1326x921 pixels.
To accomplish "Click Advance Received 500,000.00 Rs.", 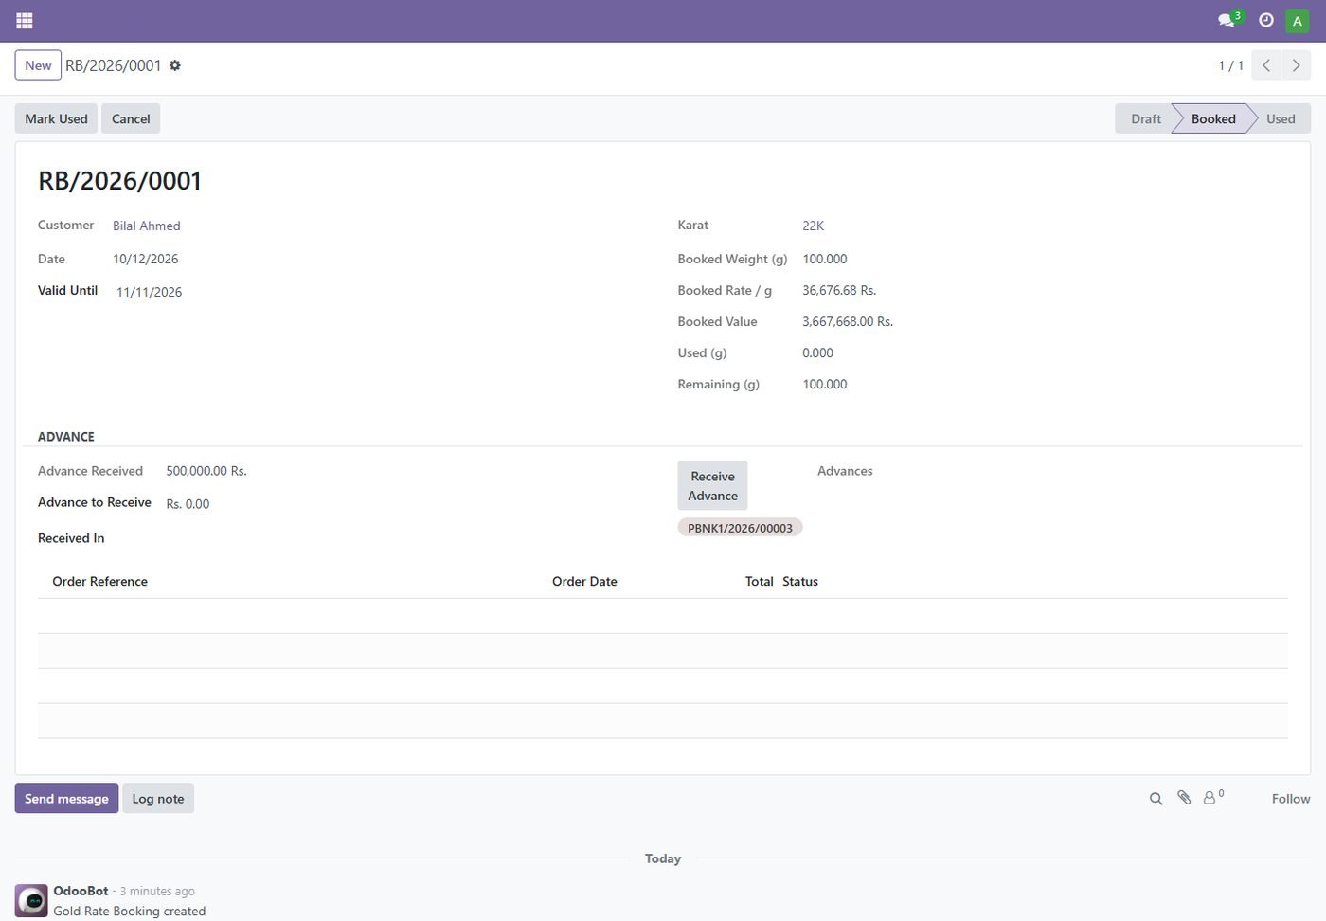I will 206,471.
